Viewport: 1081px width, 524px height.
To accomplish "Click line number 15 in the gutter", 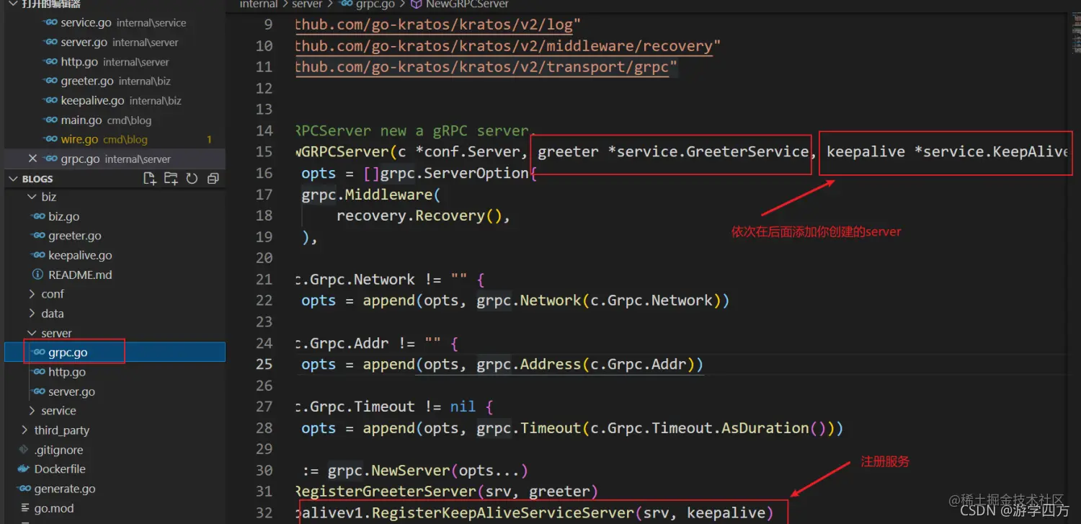I will 264,152.
